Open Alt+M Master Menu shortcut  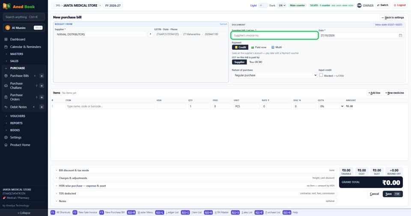pyautogui.click(x=140, y=212)
